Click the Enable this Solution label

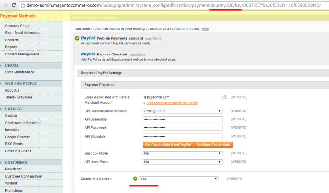point(96,179)
